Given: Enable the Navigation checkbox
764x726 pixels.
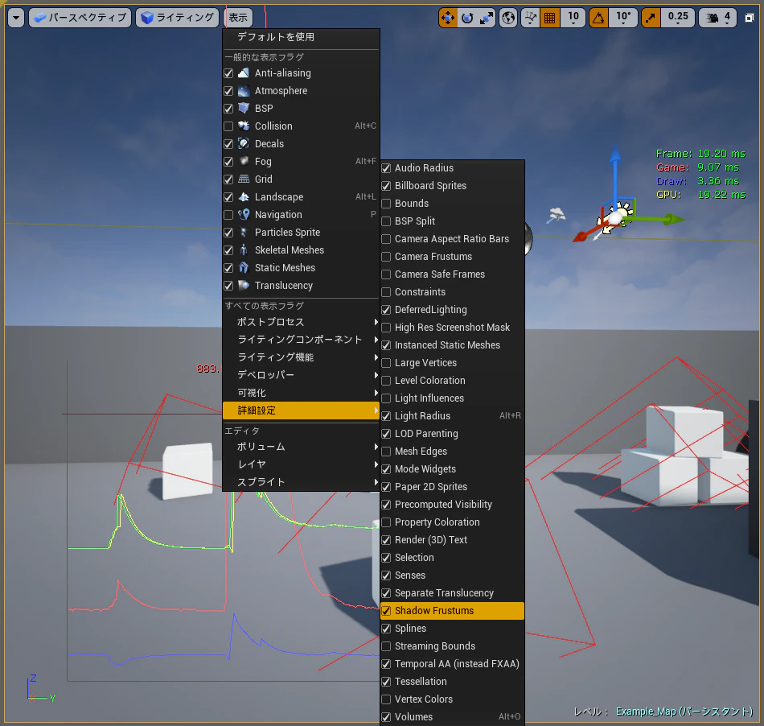Looking at the screenshot, I should (x=228, y=215).
